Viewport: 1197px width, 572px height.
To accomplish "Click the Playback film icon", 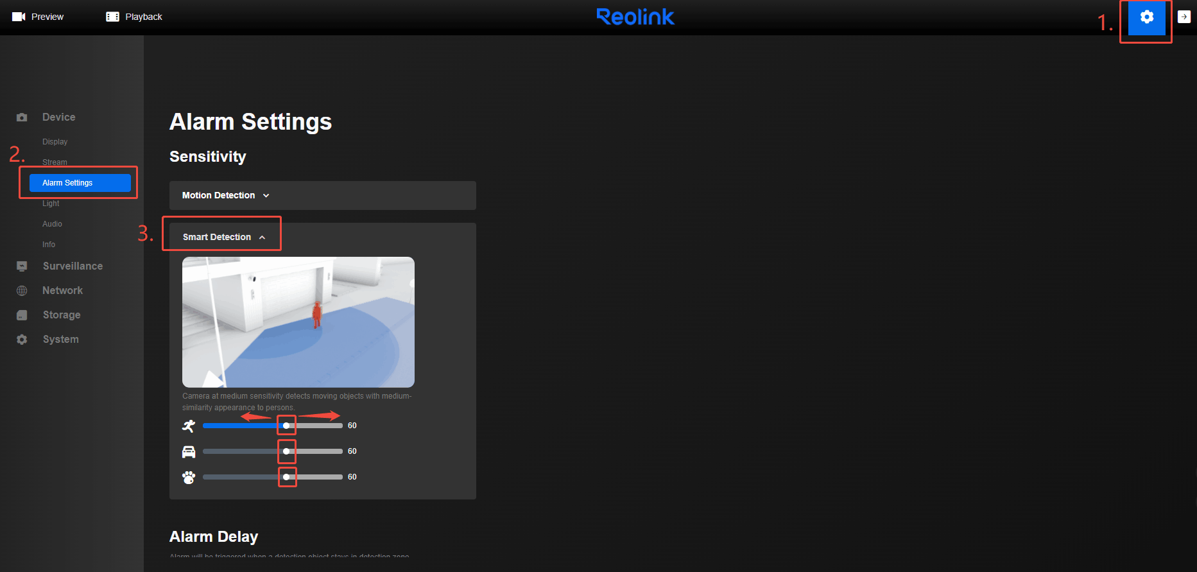I will (x=112, y=17).
